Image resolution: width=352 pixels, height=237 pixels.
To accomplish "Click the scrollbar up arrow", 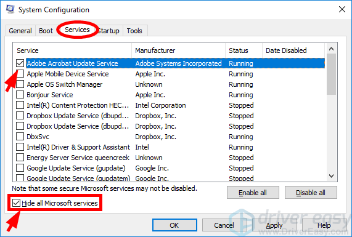I will 331,49.
